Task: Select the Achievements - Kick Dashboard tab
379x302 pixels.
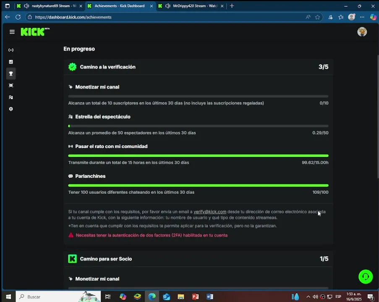Action: click(120, 6)
